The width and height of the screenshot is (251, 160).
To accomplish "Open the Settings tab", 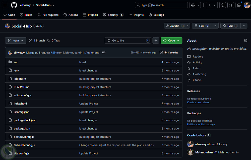I will coord(156,15).
